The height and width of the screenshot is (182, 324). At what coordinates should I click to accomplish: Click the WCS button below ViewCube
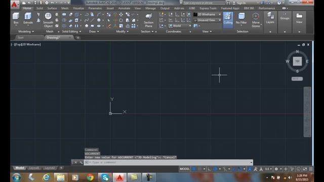[297, 79]
